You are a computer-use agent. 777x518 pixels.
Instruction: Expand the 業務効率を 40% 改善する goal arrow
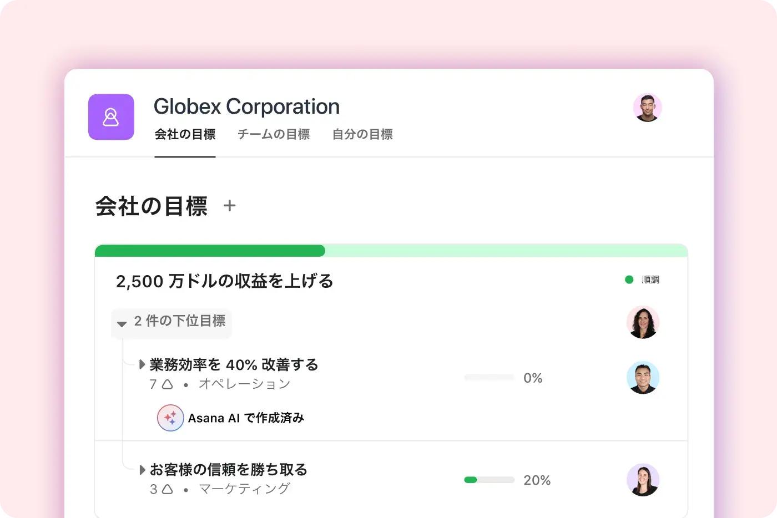tap(142, 364)
